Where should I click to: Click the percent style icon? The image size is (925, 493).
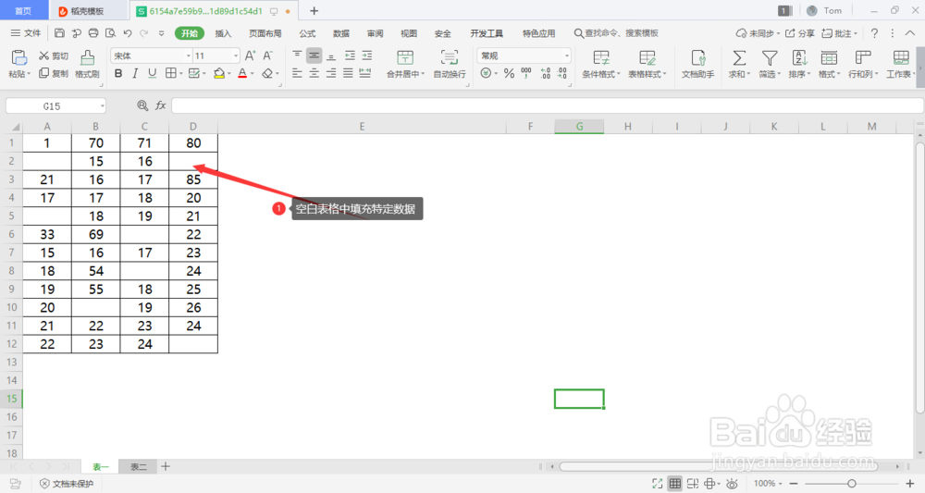click(x=509, y=73)
